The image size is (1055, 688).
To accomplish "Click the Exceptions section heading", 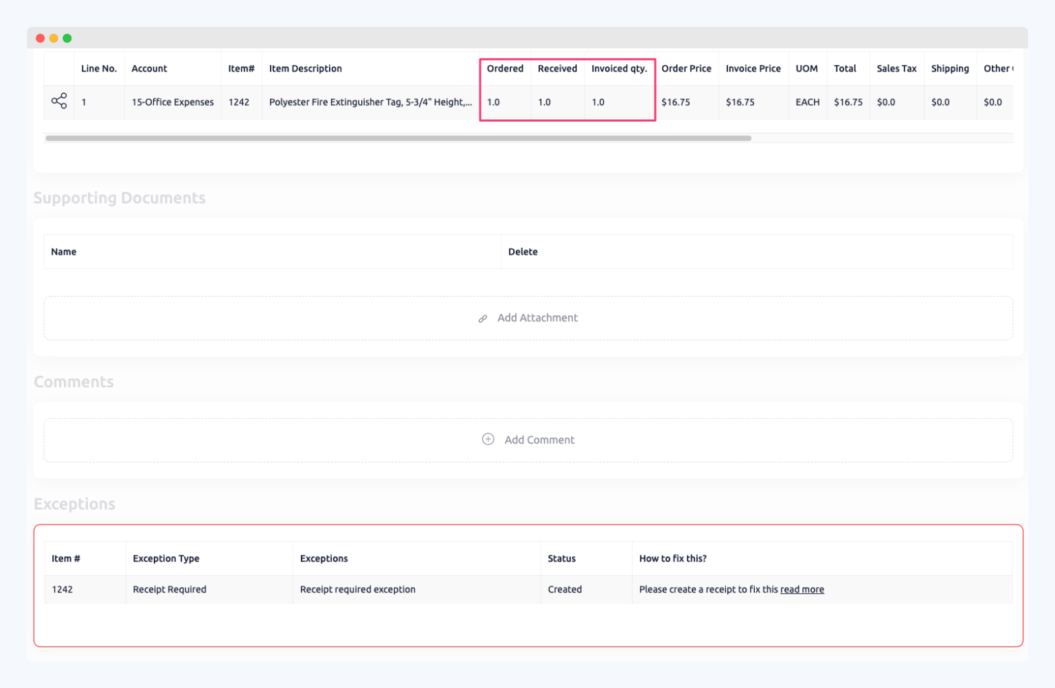I will click(74, 503).
